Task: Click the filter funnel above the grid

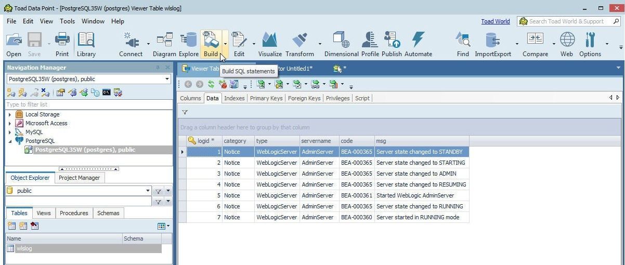Action: 185,112
